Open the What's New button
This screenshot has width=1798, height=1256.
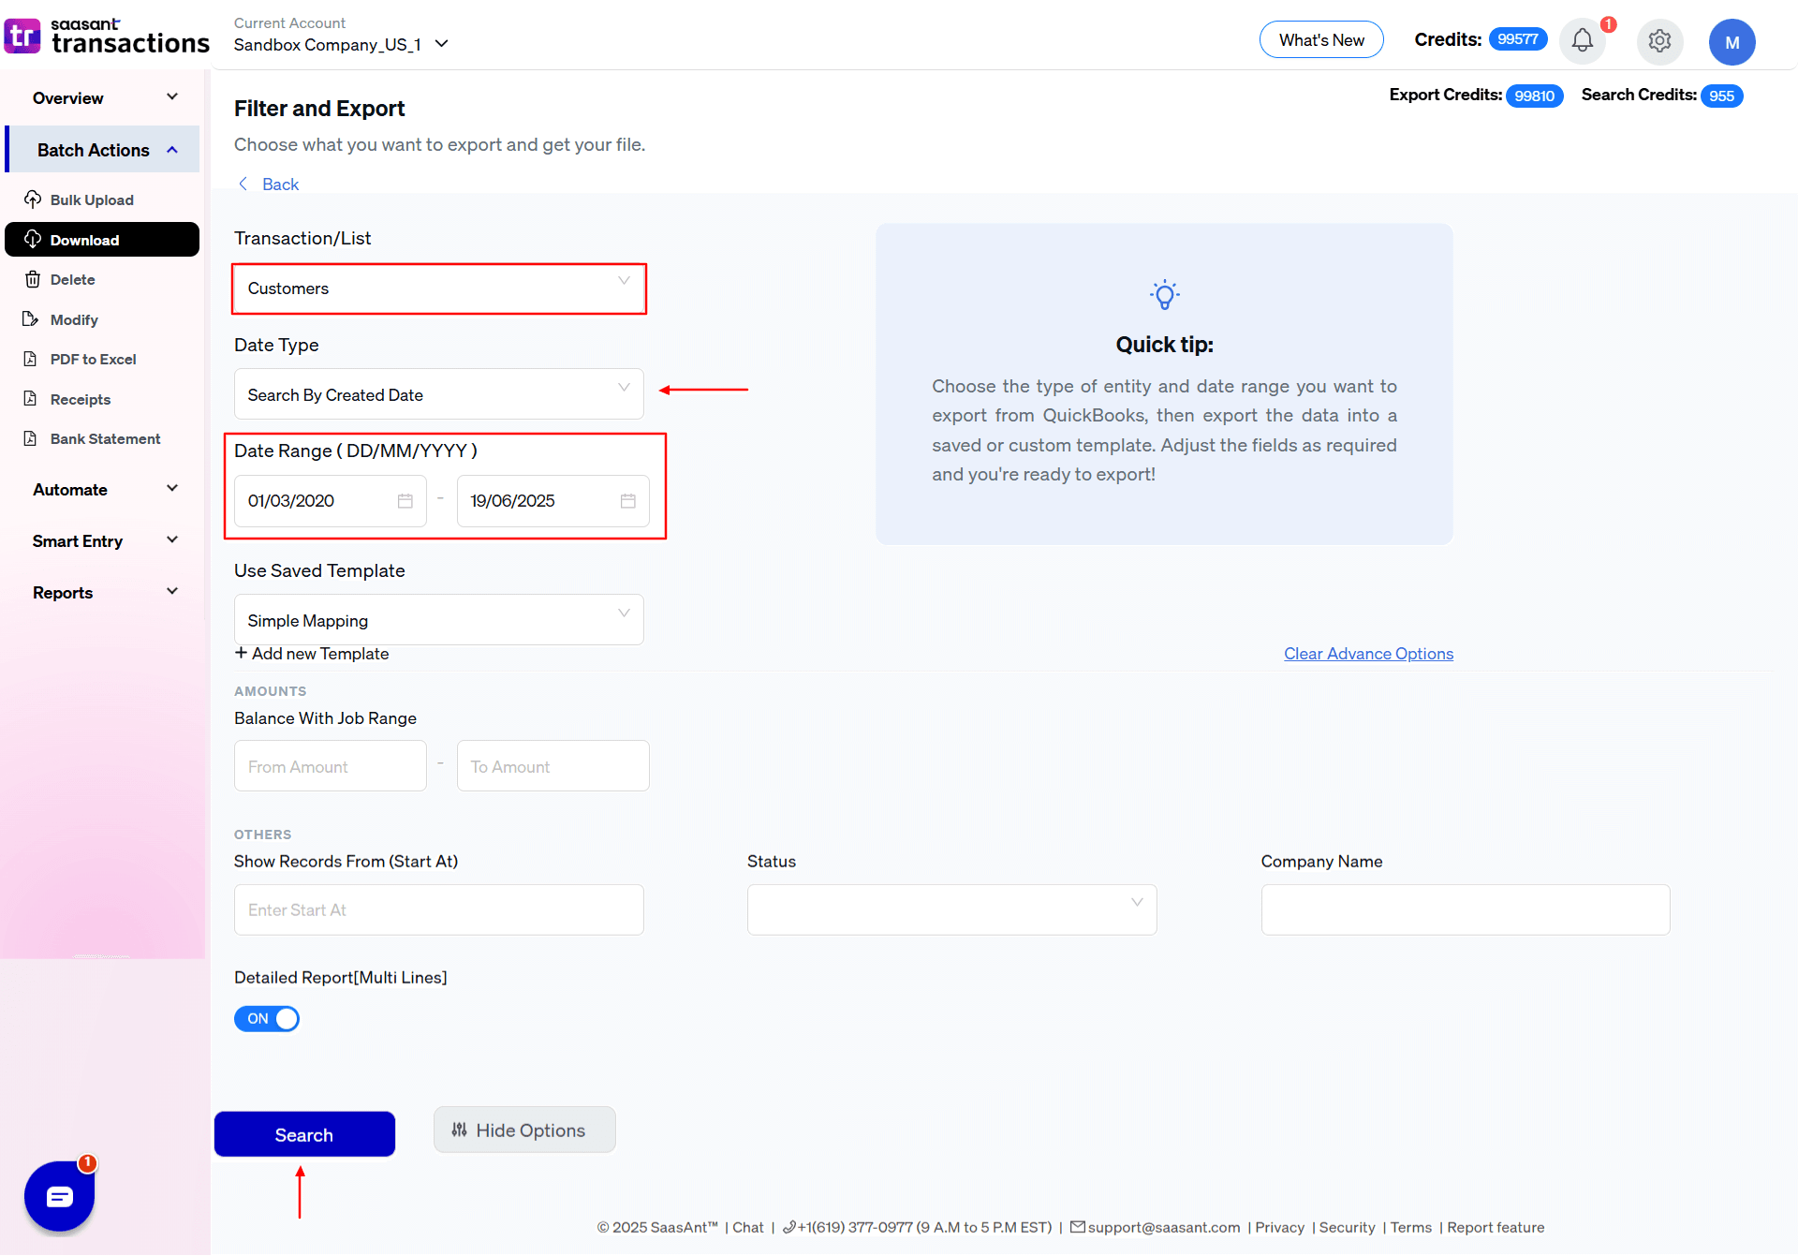click(1321, 39)
